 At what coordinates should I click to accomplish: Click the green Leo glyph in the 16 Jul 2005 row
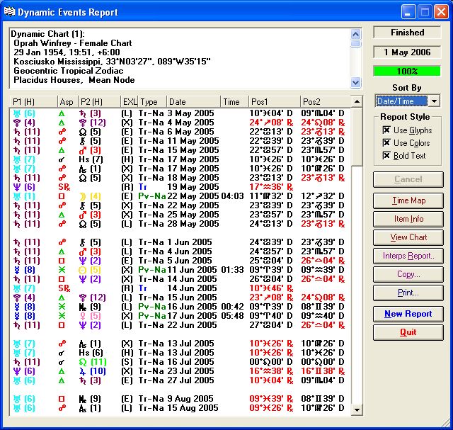(84, 362)
